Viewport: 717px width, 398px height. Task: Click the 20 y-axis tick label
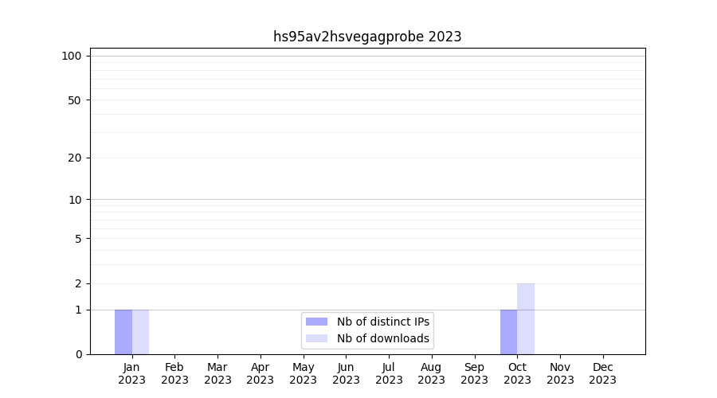(x=75, y=158)
